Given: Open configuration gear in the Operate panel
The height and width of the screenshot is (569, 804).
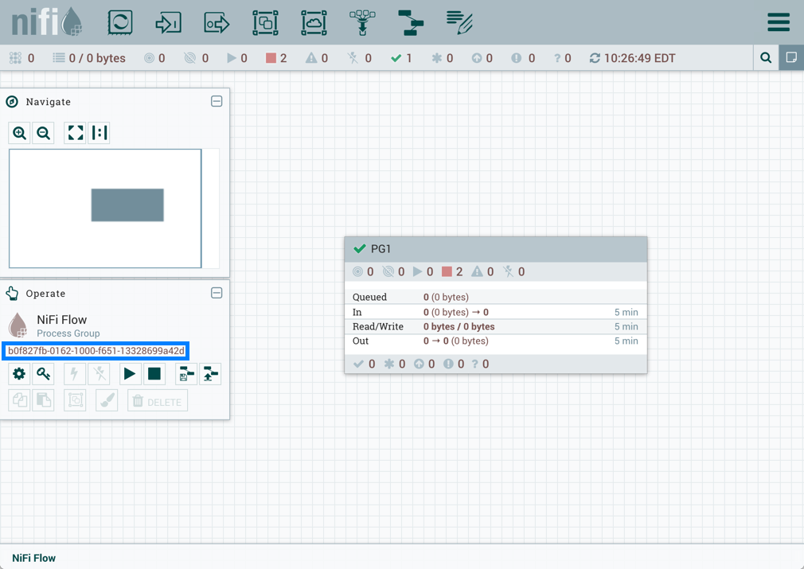Looking at the screenshot, I should (x=19, y=373).
